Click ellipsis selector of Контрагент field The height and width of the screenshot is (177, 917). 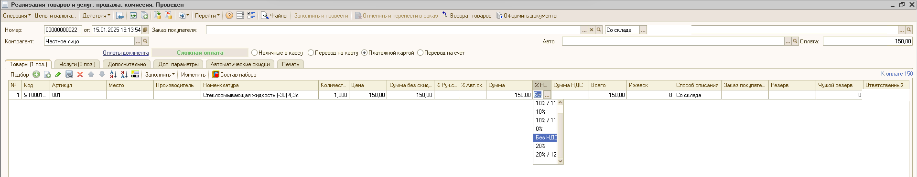coord(139,41)
